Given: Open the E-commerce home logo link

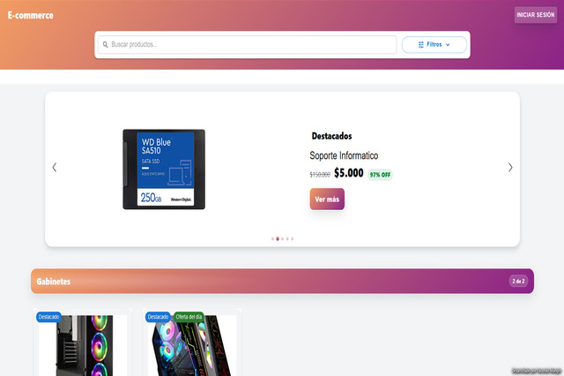Looking at the screenshot, I should click(31, 15).
